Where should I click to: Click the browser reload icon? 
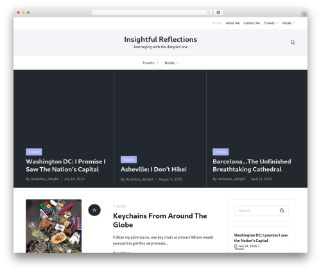(x=209, y=12)
